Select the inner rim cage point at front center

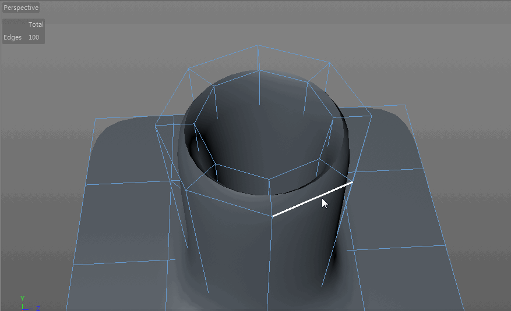[269, 179]
